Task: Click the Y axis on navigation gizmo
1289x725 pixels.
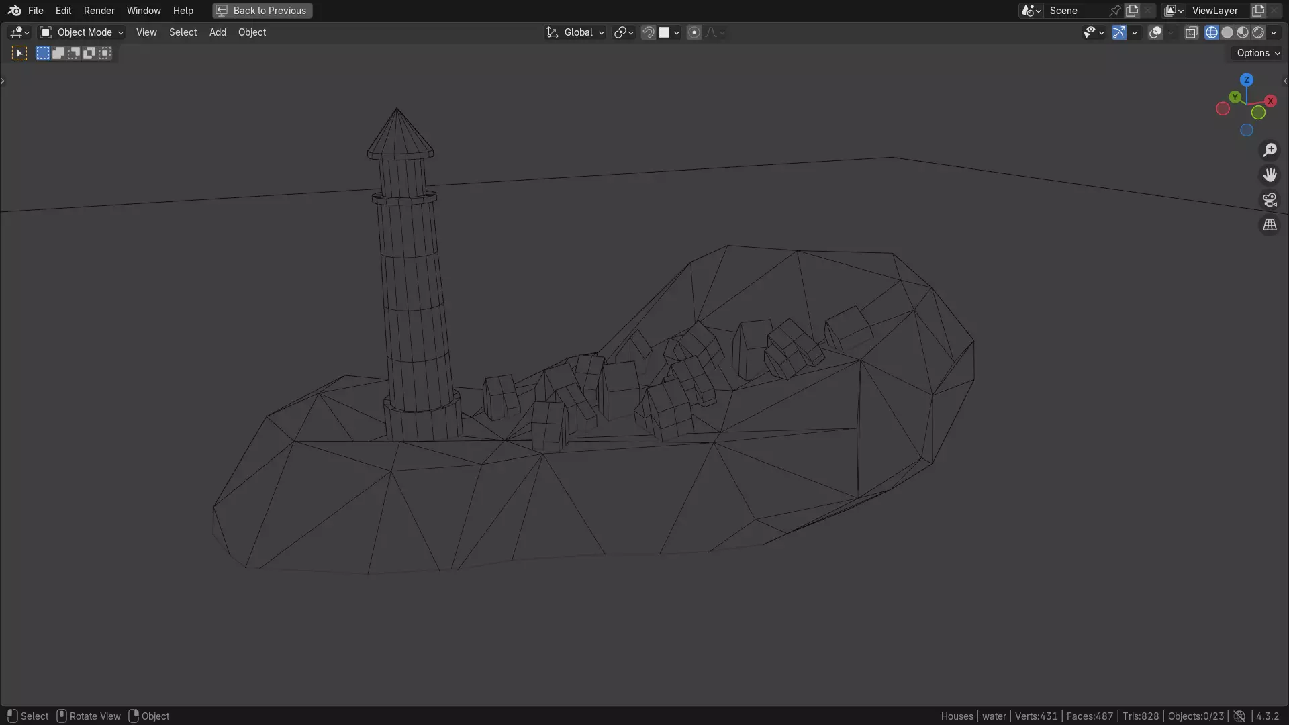Action: 1235,97
